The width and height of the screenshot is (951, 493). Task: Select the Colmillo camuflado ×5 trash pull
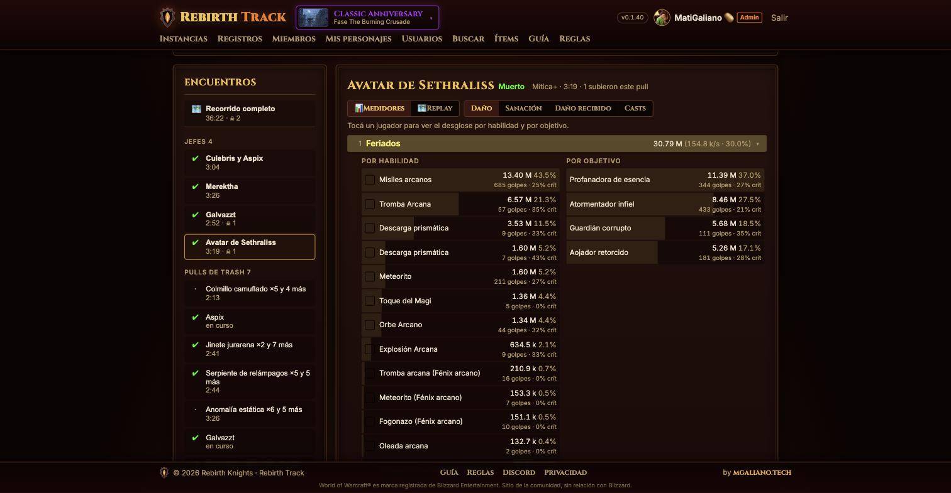250,293
